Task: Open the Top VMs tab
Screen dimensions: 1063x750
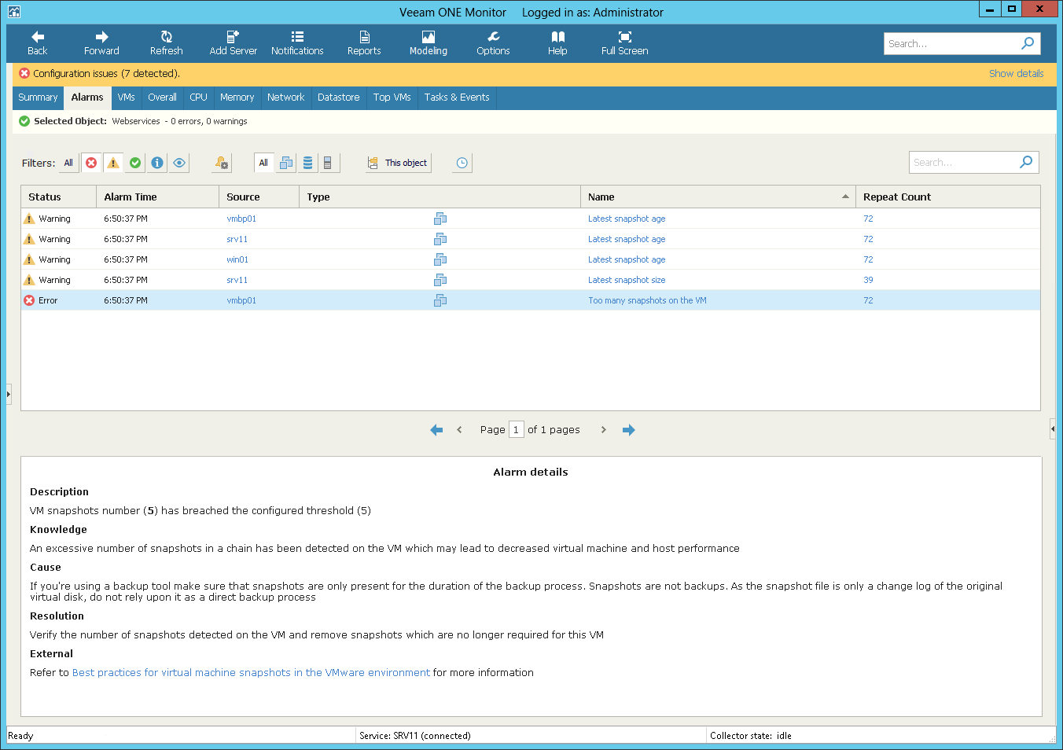Action: [392, 97]
